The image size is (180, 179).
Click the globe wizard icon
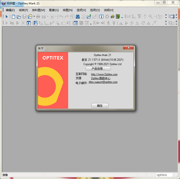pos(112,17)
